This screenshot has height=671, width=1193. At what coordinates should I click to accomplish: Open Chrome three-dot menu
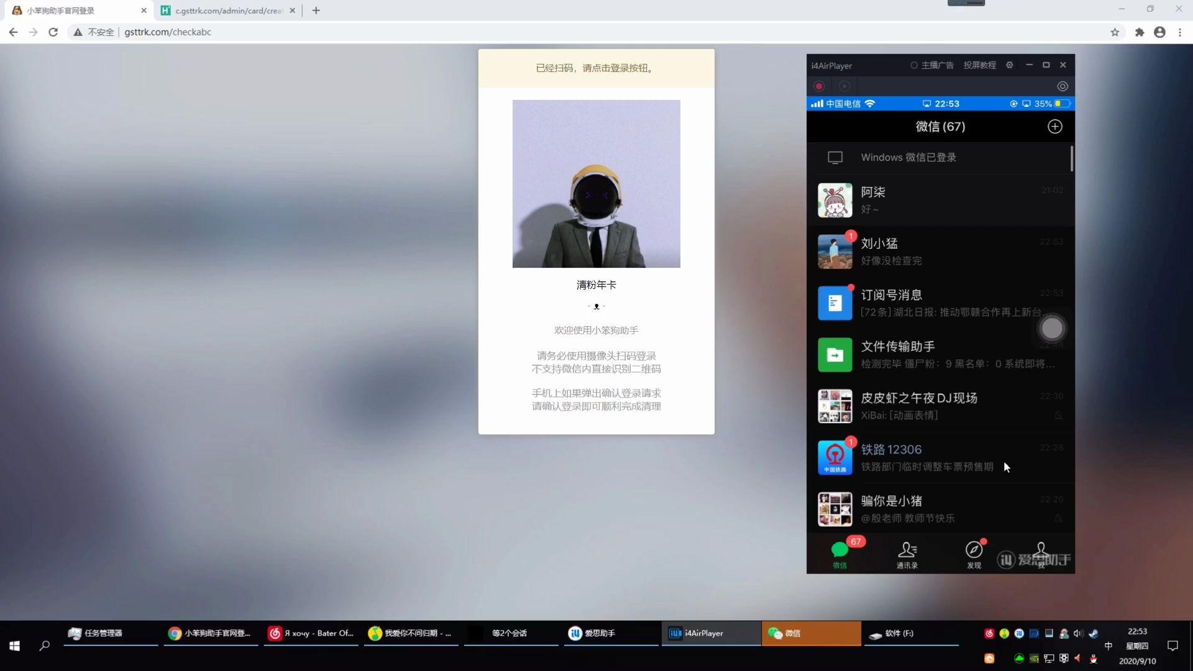pyautogui.click(x=1180, y=32)
